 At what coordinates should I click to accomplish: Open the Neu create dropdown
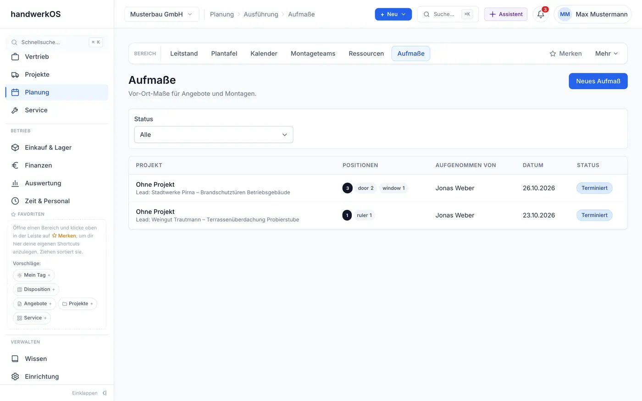[x=393, y=14]
